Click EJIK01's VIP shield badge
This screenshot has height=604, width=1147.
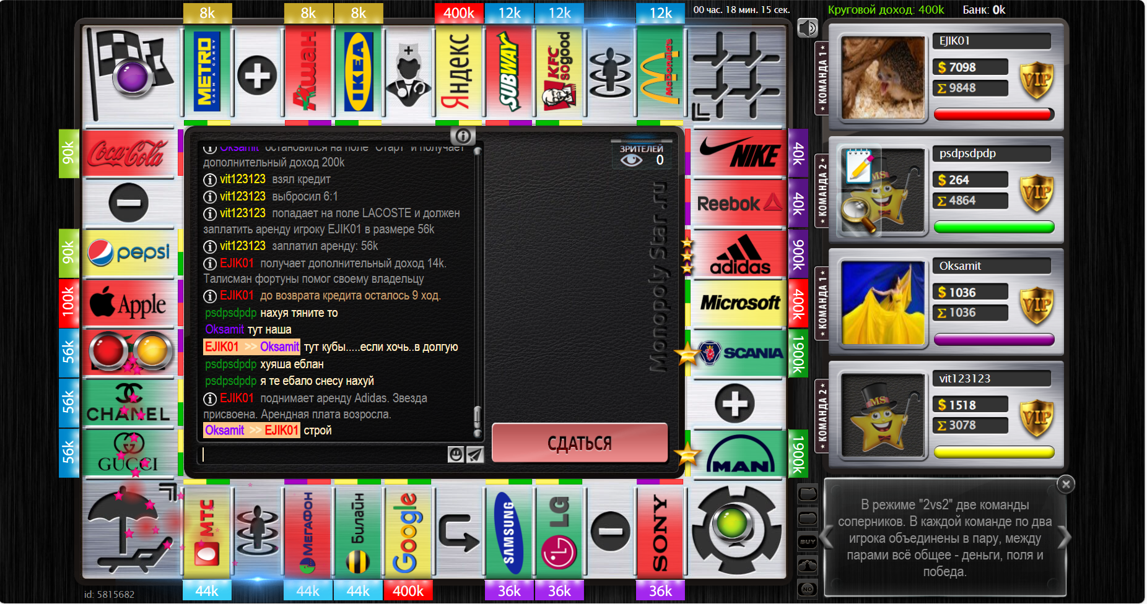coord(1037,80)
